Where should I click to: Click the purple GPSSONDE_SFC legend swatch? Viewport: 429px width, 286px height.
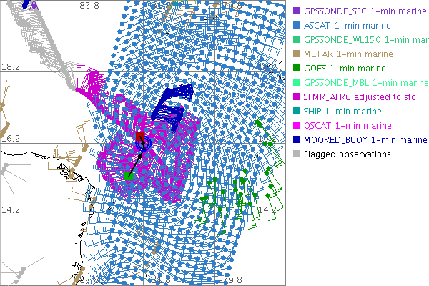click(295, 11)
